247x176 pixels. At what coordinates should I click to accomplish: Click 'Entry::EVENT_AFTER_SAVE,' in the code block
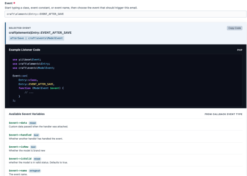(x=36, y=84)
